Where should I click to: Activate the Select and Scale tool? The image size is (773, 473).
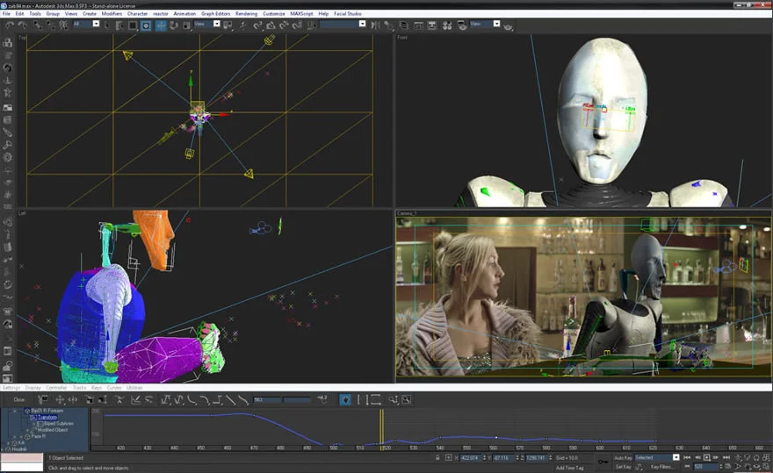point(187,25)
